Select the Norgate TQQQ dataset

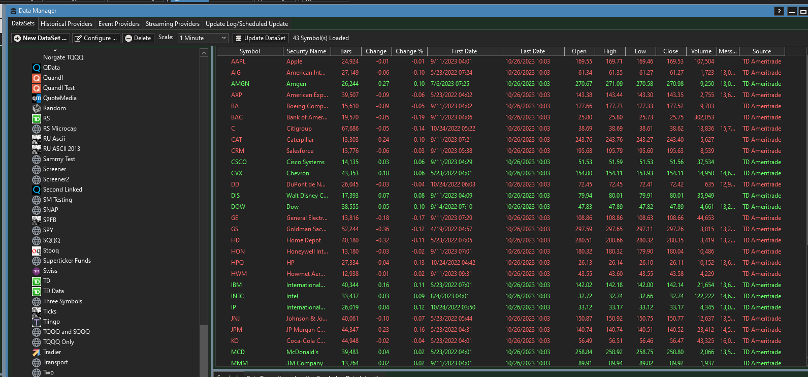coord(63,57)
